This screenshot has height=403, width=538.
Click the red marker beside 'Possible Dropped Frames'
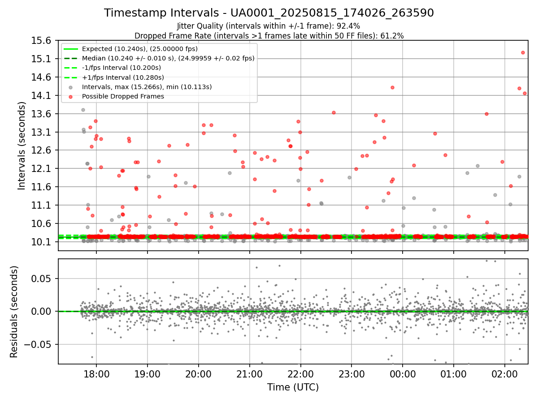(x=71, y=97)
